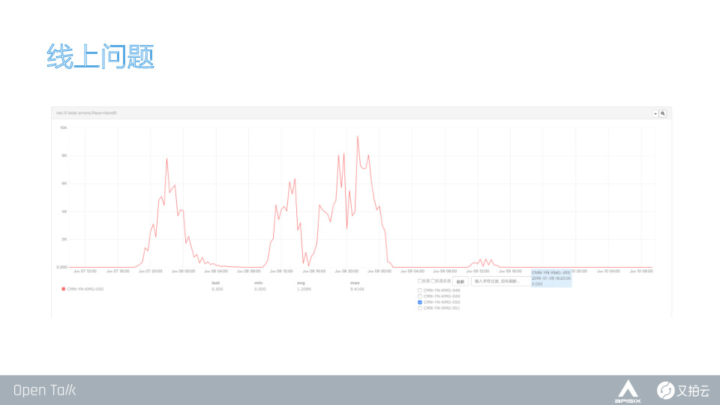
Task: Click the chart title net.if.total.errors text
Action: [86, 113]
